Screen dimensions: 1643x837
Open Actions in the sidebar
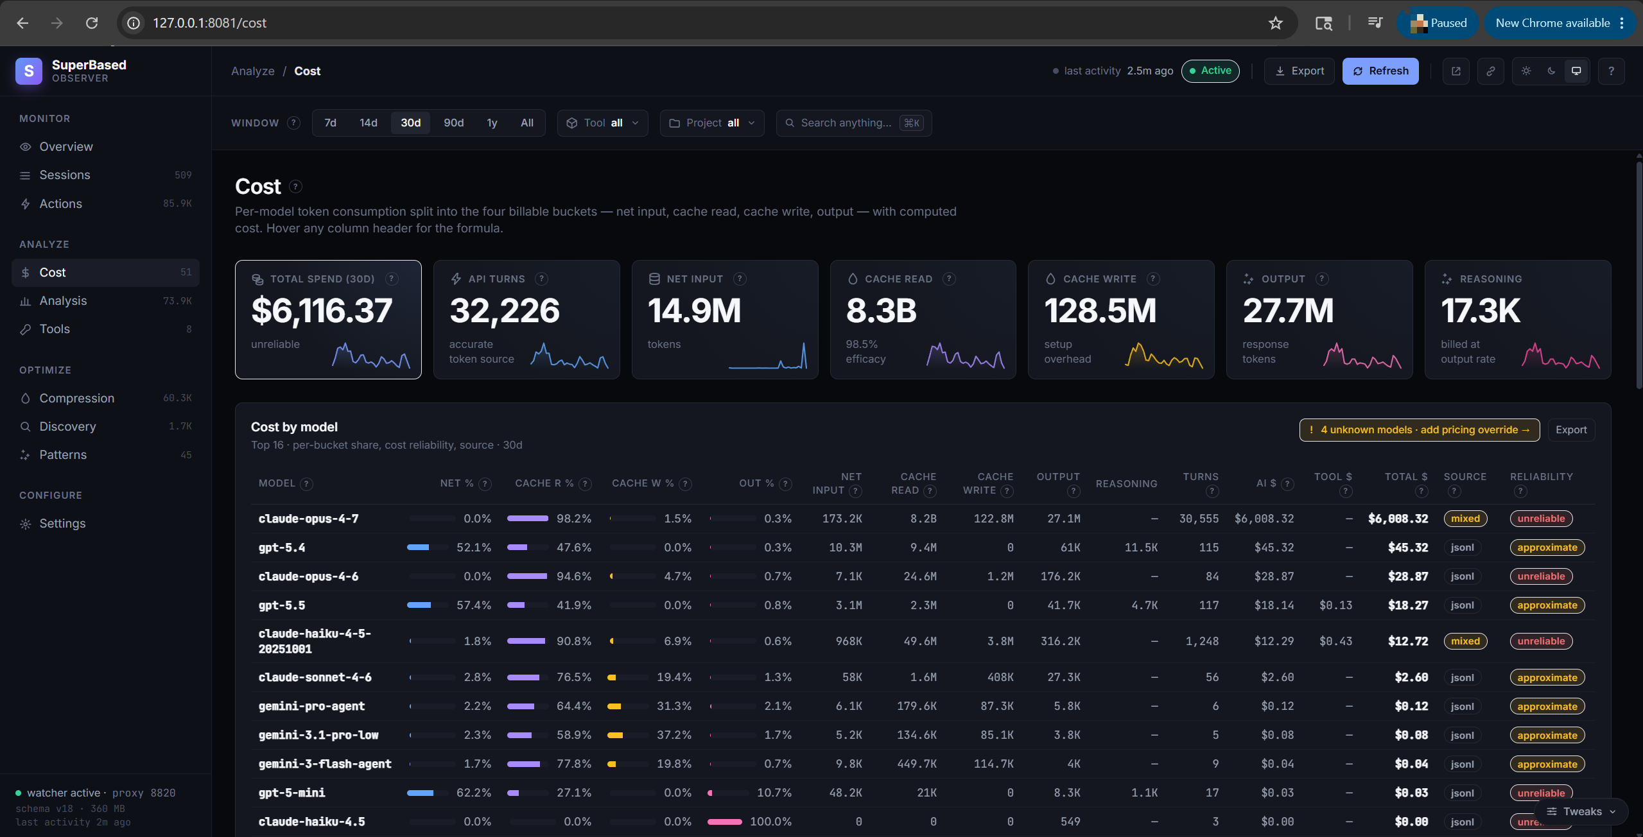tap(106, 203)
